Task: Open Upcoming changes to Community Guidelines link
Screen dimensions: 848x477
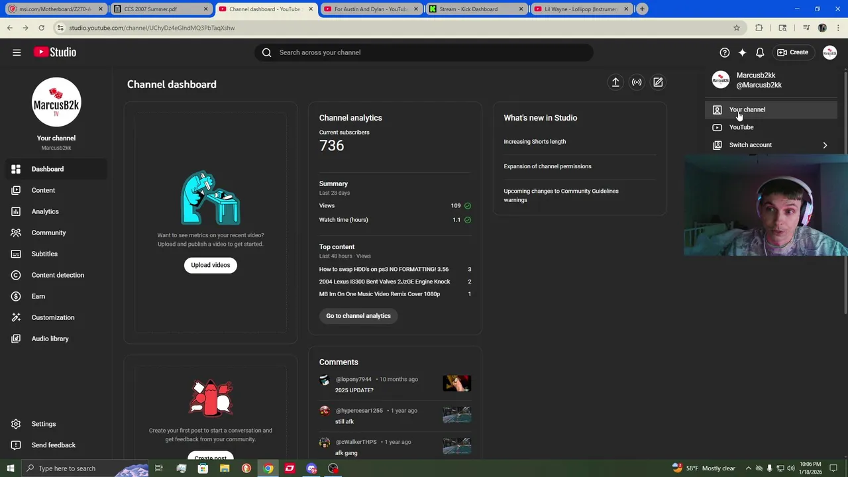Action: (561, 195)
